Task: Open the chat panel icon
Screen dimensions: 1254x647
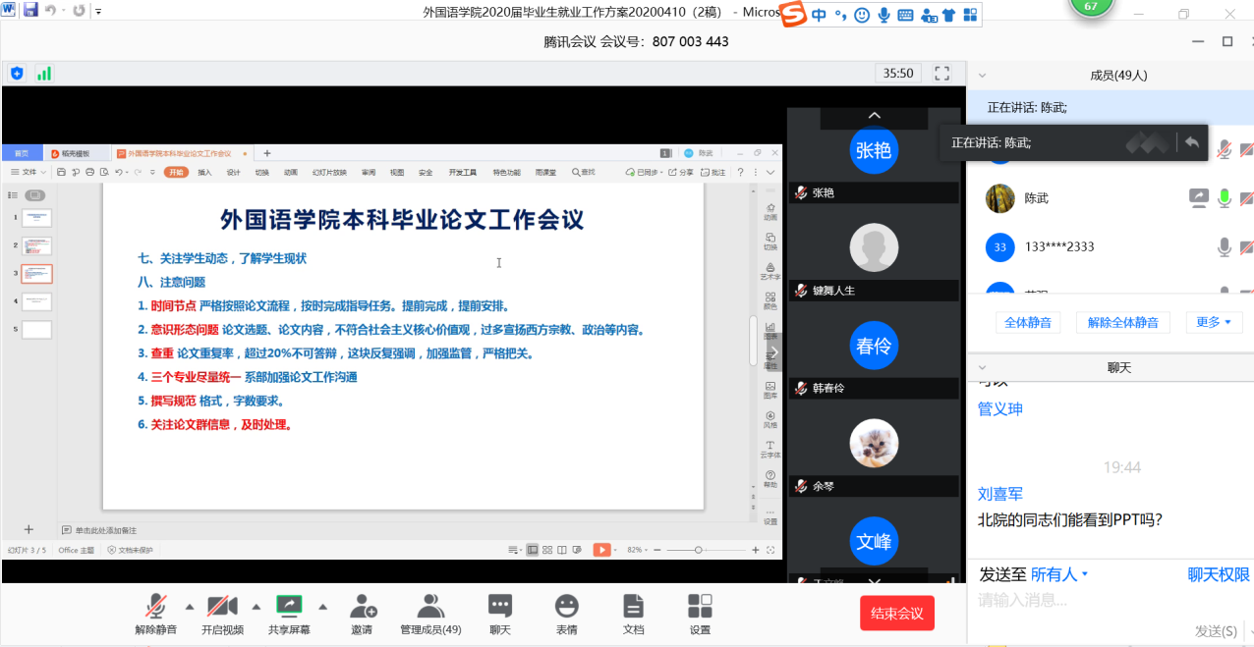Action: pos(500,607)
